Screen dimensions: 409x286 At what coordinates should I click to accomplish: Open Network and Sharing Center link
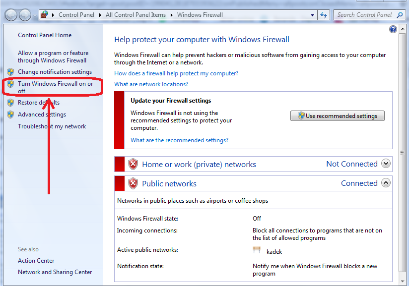55,272
